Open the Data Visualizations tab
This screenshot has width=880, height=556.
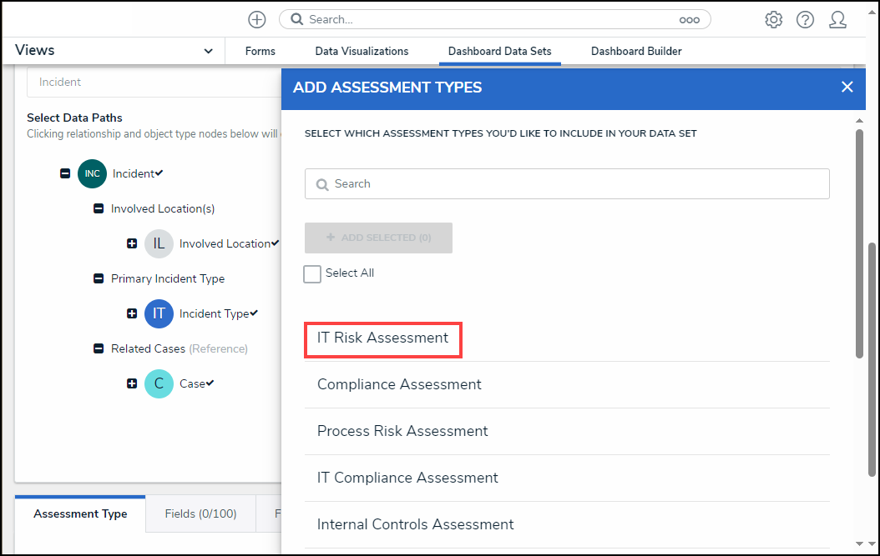pos(362,51)
